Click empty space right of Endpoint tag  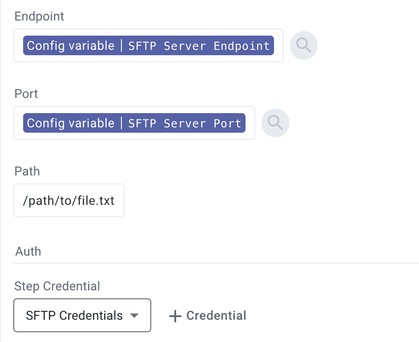pos(278,46)
